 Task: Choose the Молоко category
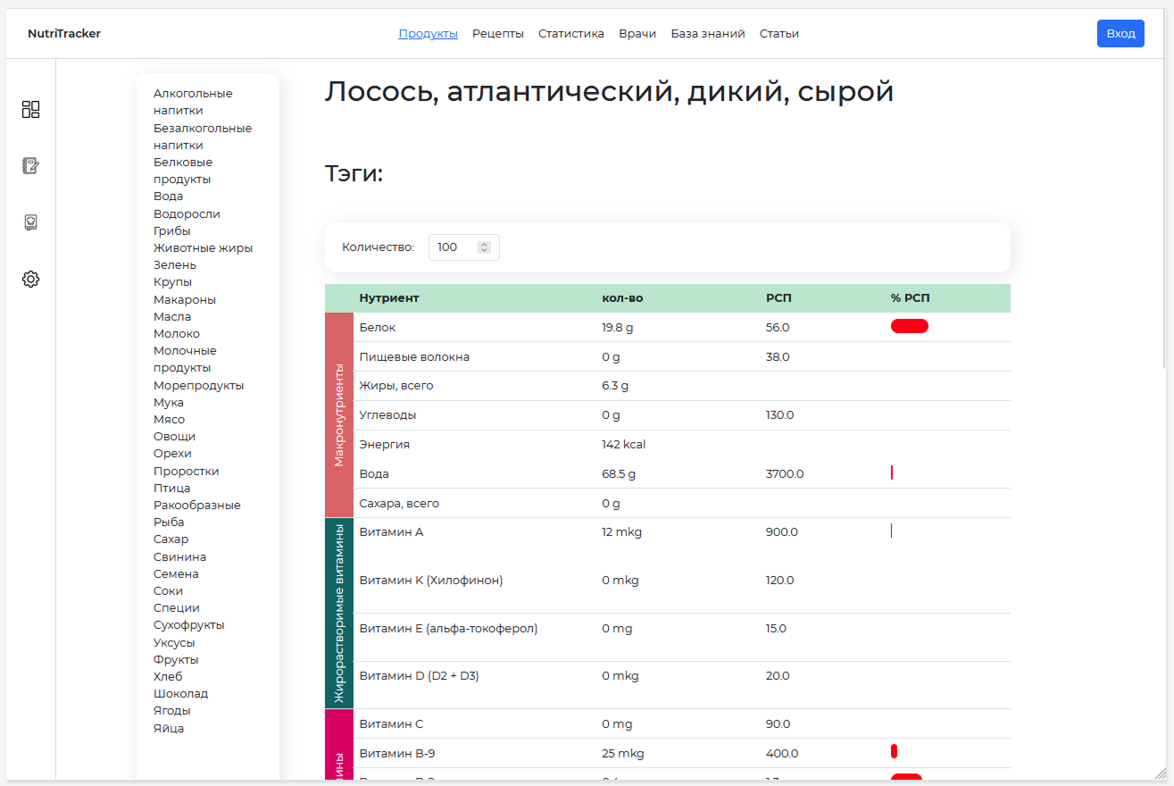pyautogui.click(x=177, y=334)
